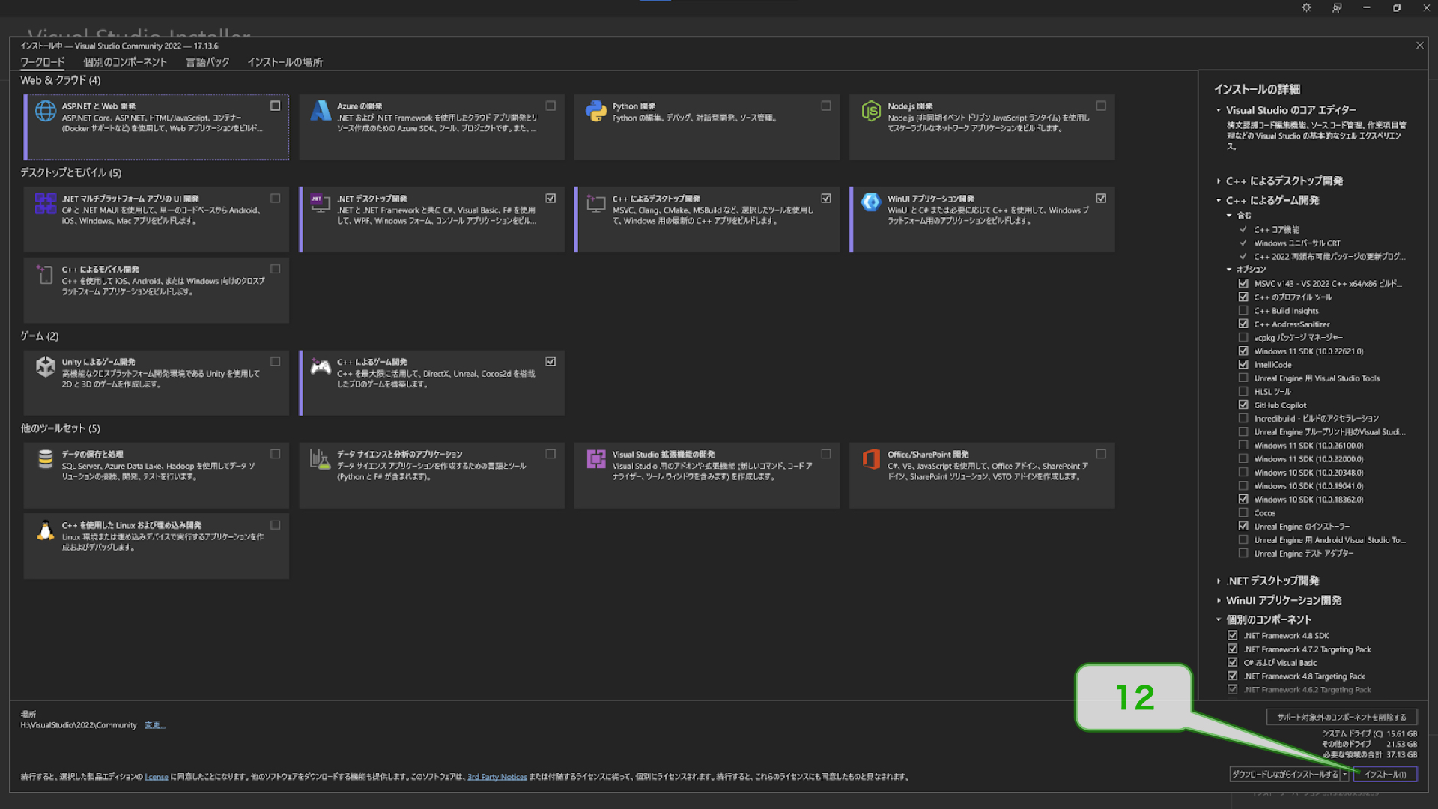This screenshot has width=1438, height=809.
Task: Click the Python development icon
Action: (x=596, y=111)
